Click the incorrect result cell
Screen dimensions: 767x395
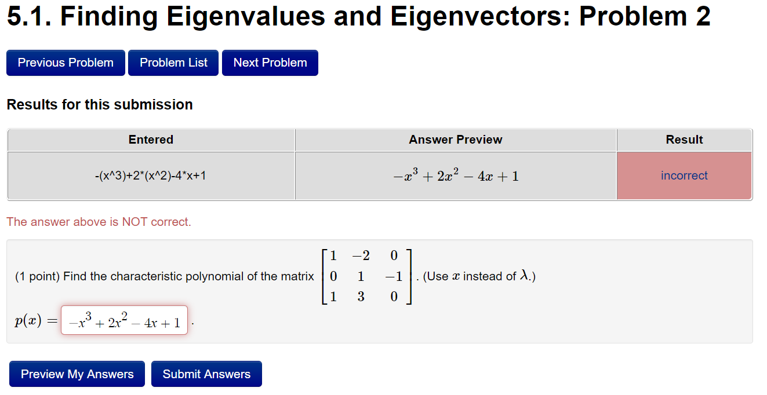[684, 175]
